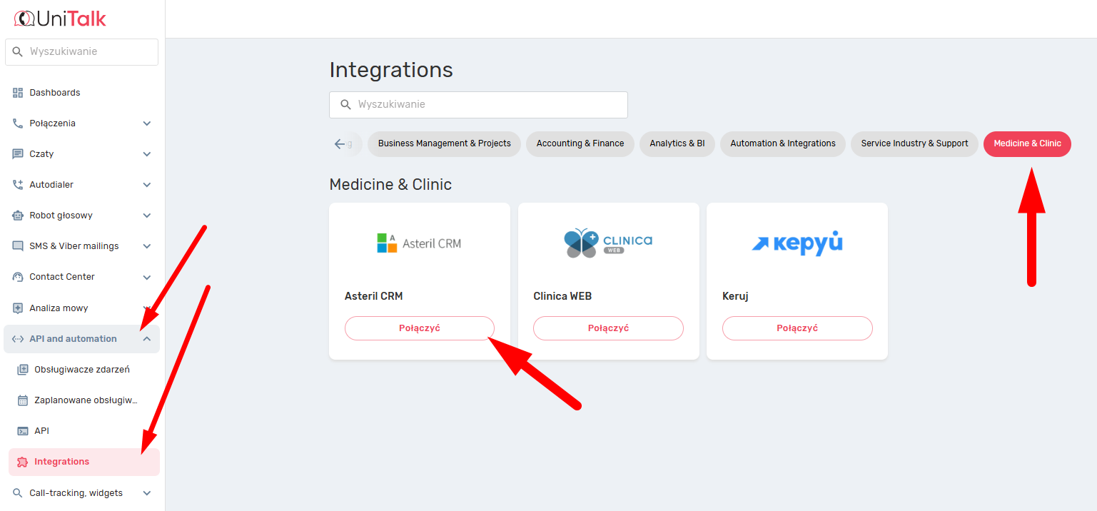
Task: Click the Obsługiwacze zdarzeń icon
Action: 22,370
